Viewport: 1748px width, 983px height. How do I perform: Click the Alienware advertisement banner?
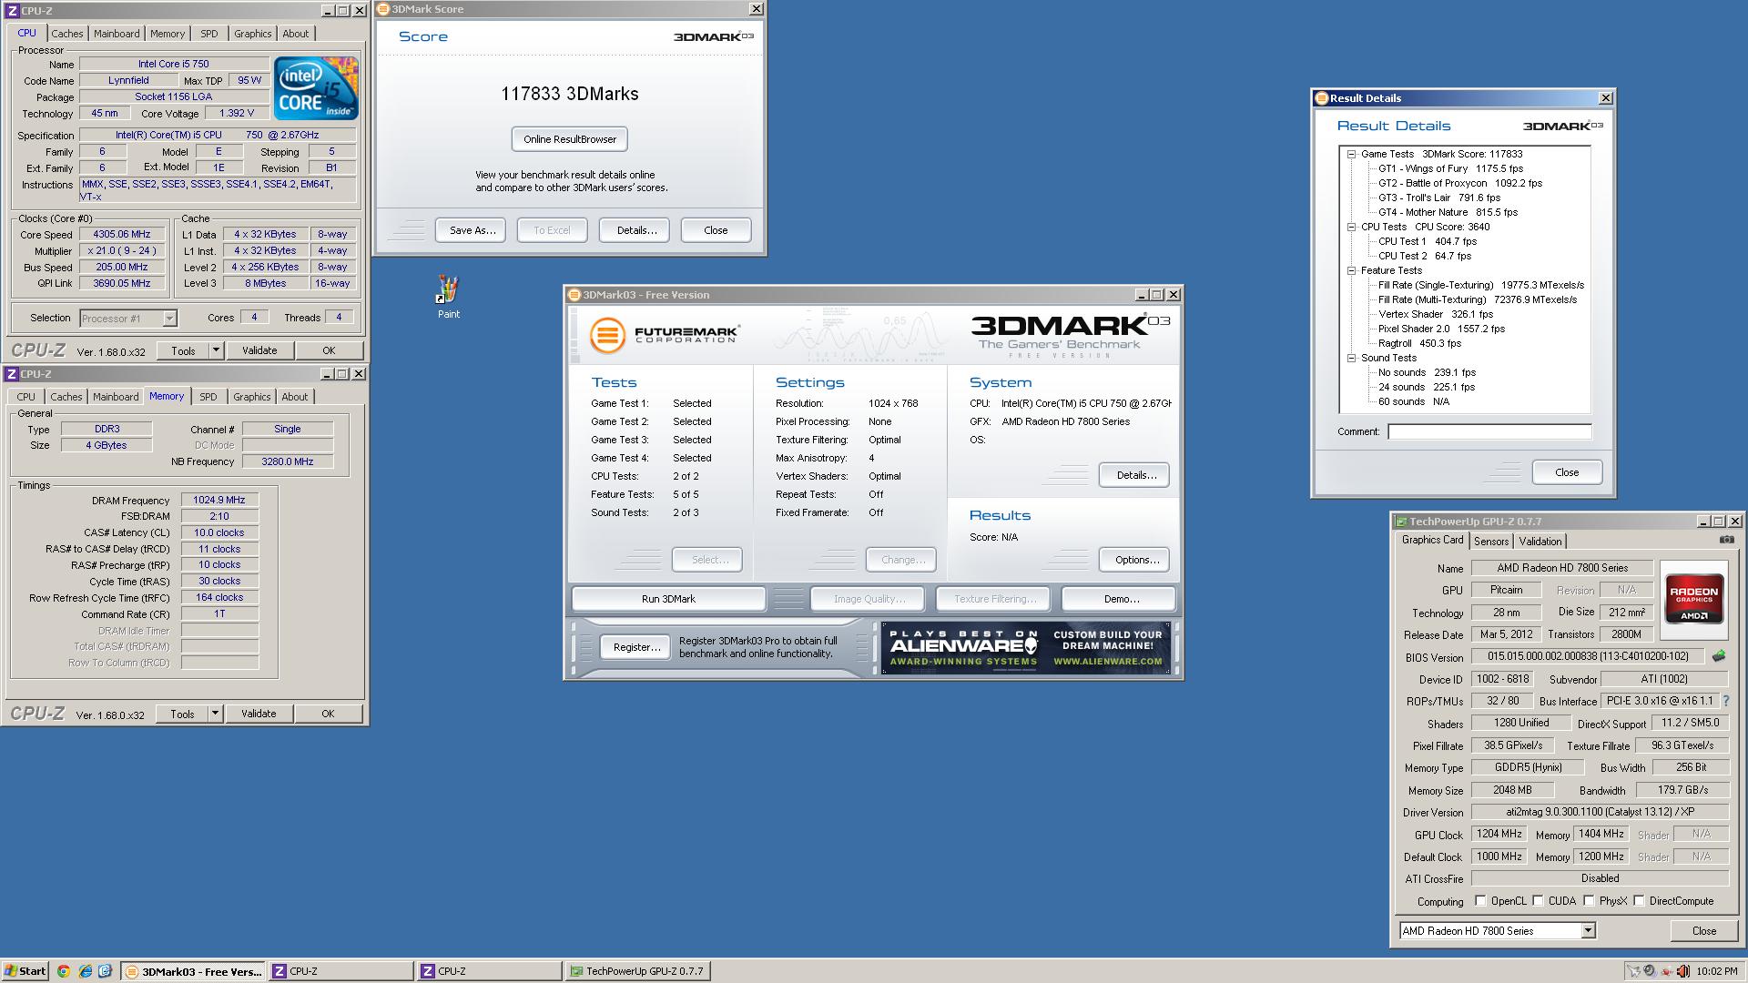tap(1025, 648)
